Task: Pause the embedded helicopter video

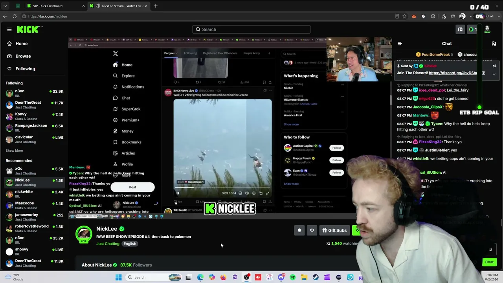Action: coord(178,193)
